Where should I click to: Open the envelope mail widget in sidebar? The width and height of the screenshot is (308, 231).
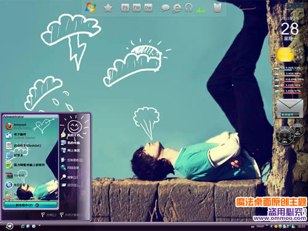[290, 108]
